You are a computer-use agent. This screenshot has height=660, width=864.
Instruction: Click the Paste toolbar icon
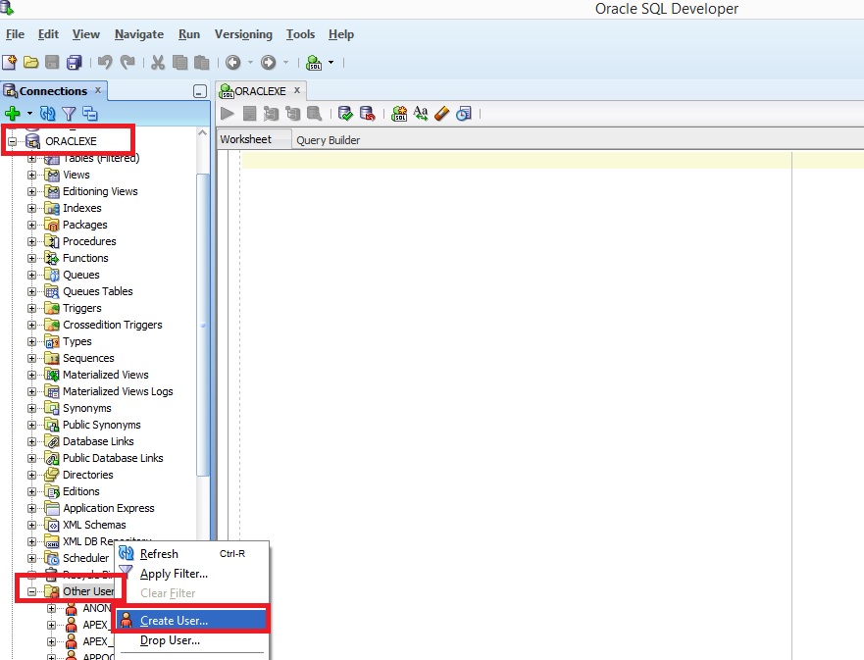point(202,62)
